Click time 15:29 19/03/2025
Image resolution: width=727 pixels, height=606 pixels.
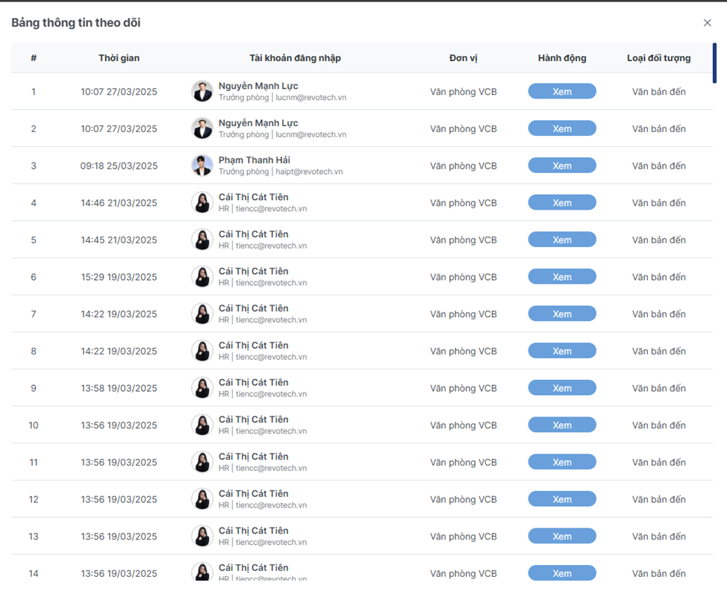pyautogui.click(x=119, y=277)
